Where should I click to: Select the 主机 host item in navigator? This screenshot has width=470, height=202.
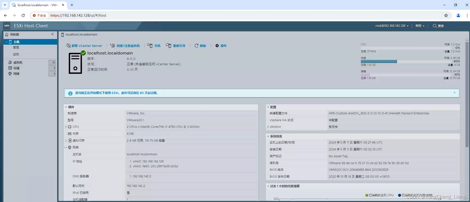tap(31, 42)
